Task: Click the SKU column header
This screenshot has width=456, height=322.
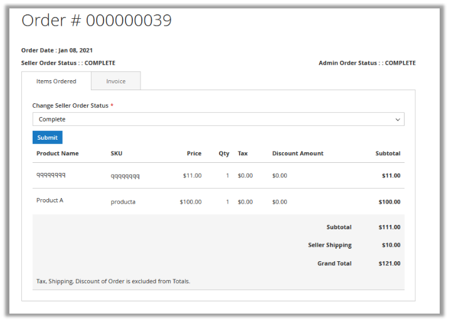Action: (x=116, y=153)
